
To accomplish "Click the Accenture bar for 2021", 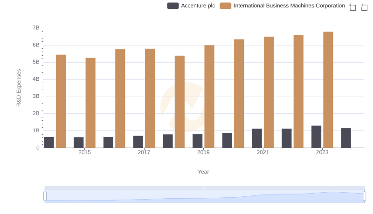I will click(x=257, y=138).
